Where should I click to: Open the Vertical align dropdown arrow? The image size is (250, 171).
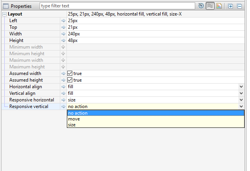pyautogui.click(x=241, y=93)
